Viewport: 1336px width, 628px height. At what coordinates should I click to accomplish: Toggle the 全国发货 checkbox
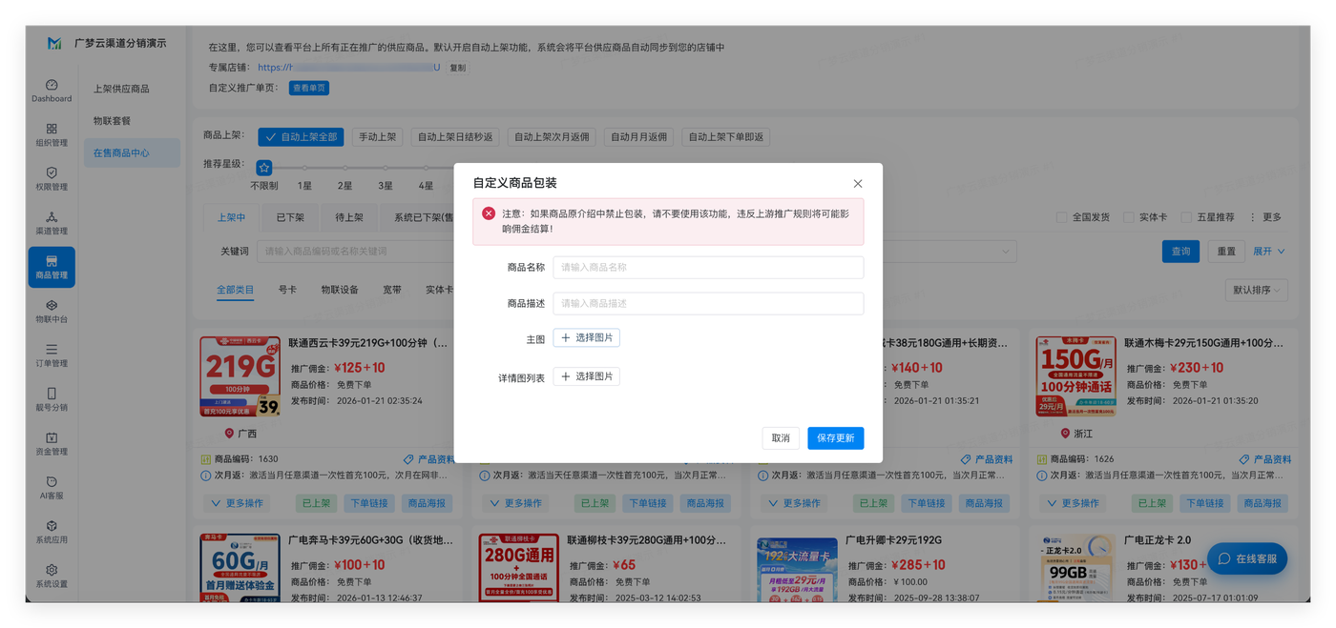(x=1061, y=217)
